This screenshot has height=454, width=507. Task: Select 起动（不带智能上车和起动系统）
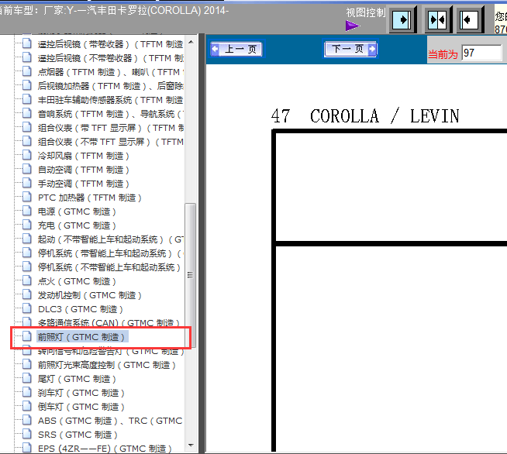pyautogui.click(x=111, y=239)
